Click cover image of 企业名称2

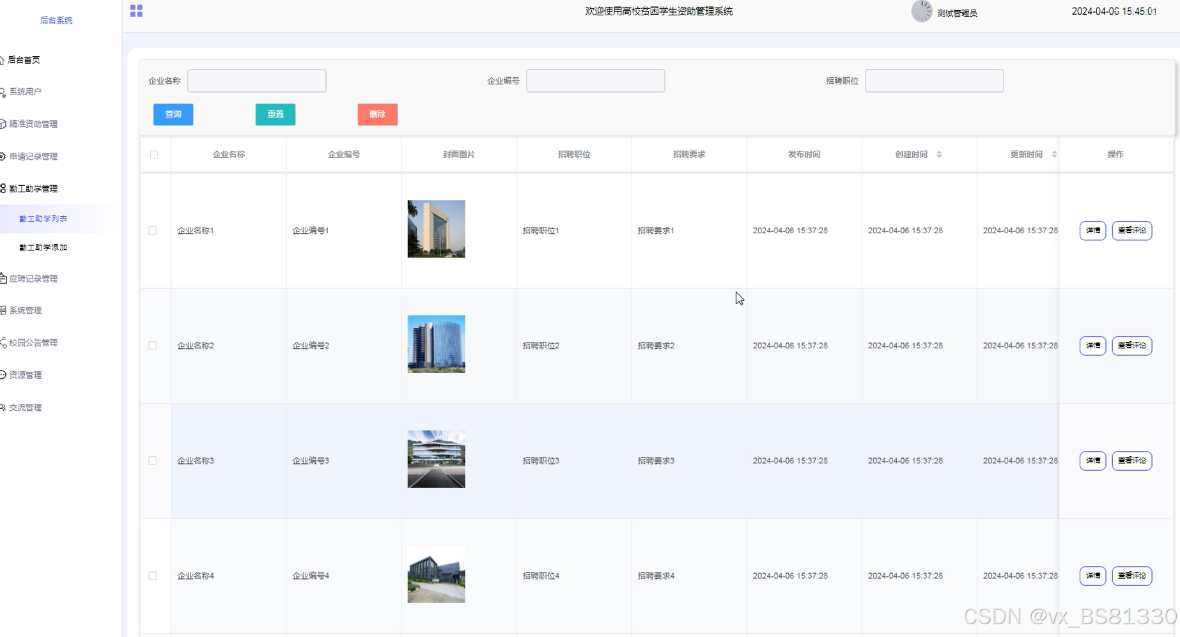[x=437, y=344]
